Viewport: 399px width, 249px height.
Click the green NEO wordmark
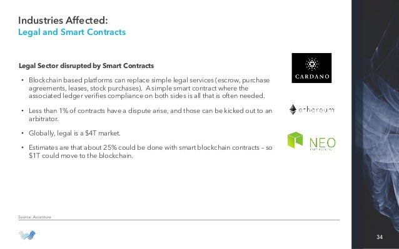(323, 143)
